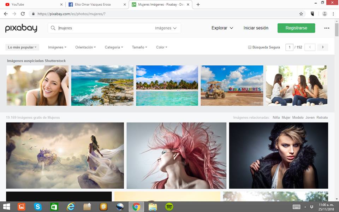
Task: Open Spotify from the taskbar
Action: tap(169, 207)
